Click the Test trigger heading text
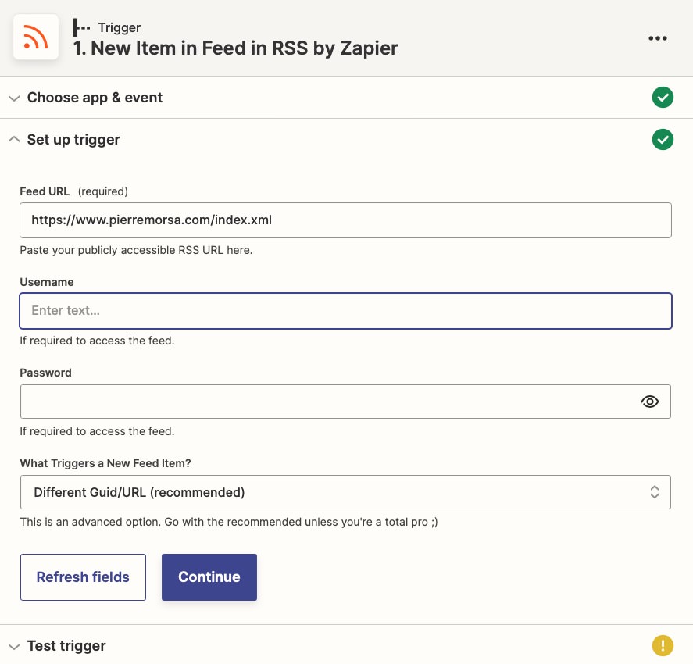 (66, 646)
